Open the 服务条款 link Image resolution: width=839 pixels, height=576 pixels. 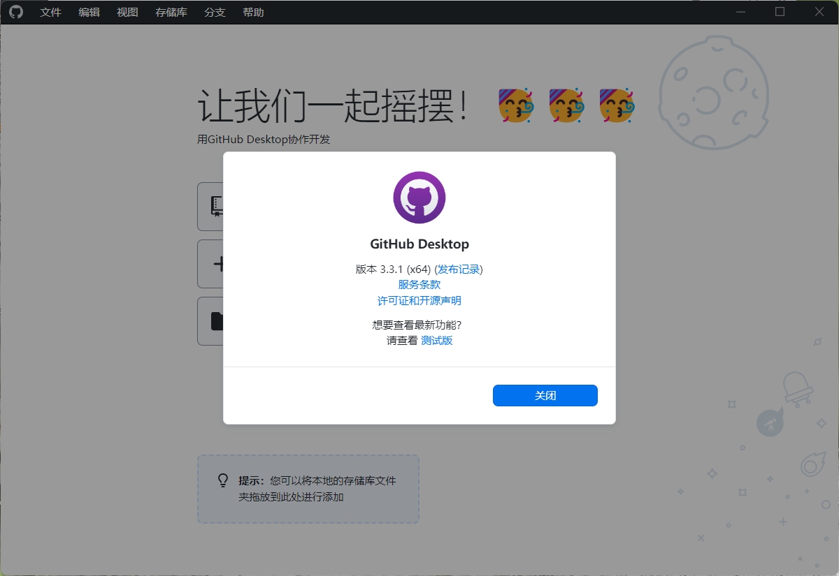coord(419,285)
